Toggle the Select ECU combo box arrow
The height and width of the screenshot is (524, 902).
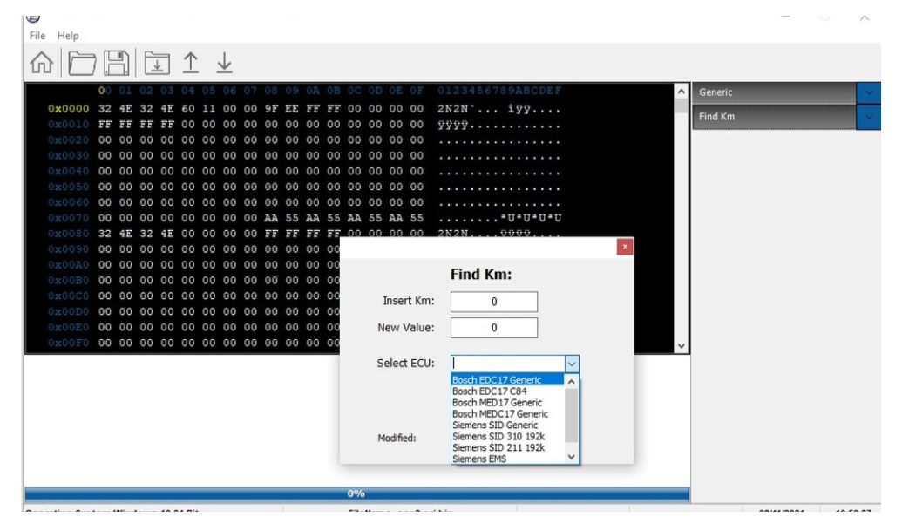(572, 364)
